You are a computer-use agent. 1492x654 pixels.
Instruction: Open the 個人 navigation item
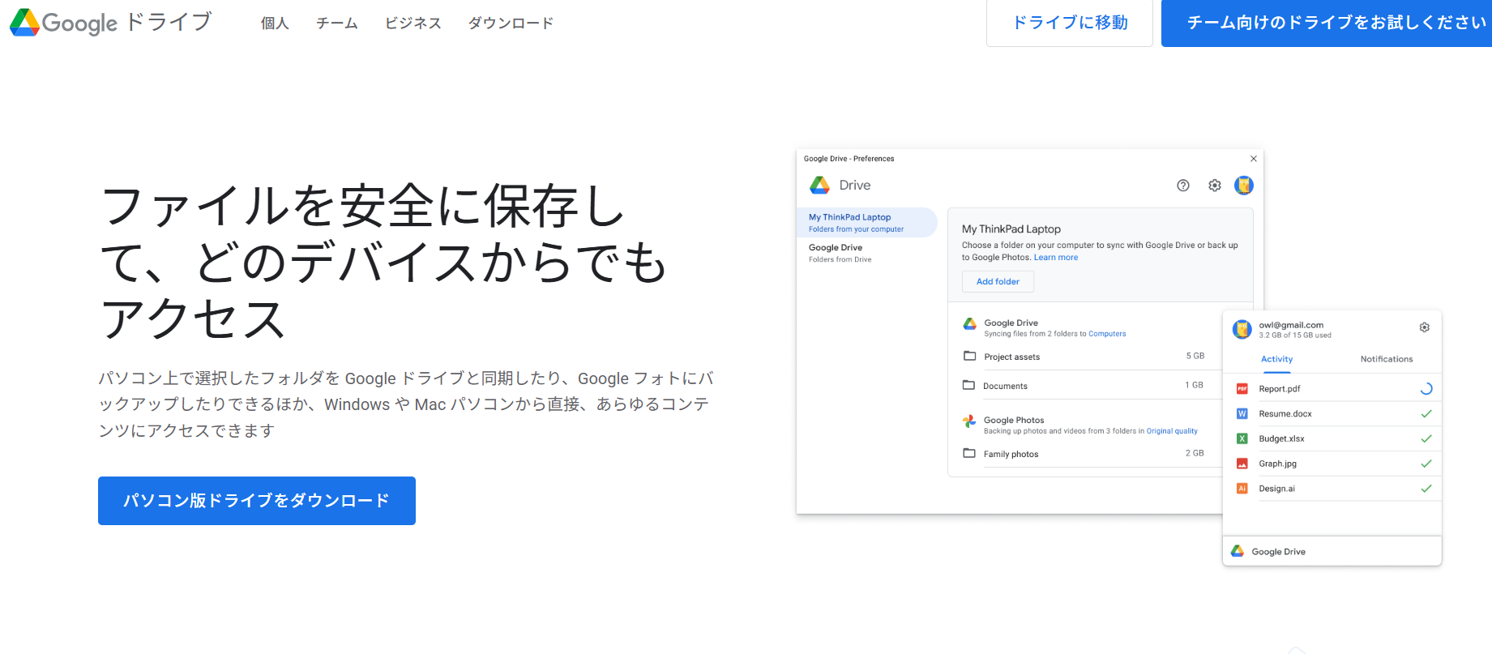pyautogui.click(x=275, y=23)
